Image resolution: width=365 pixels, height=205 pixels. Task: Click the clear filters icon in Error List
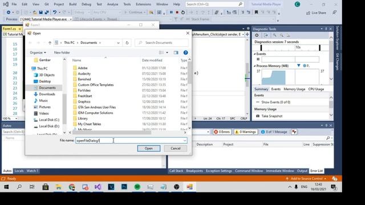coord(294,132)
